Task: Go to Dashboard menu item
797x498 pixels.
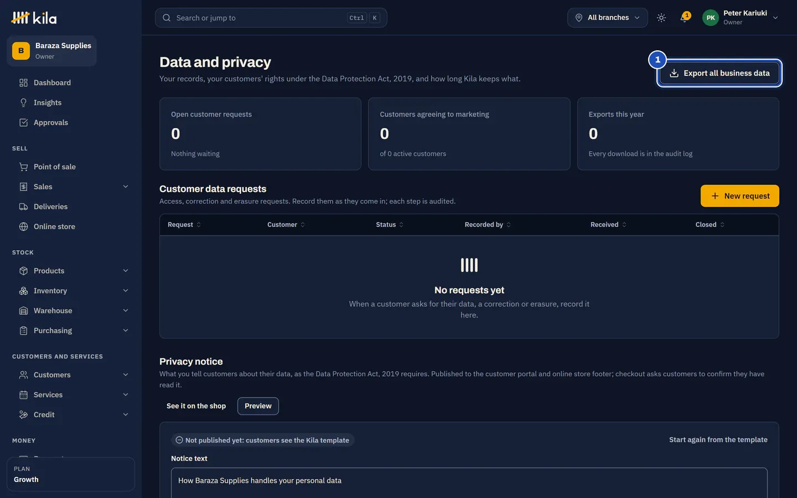Action: tap(71, 82)
